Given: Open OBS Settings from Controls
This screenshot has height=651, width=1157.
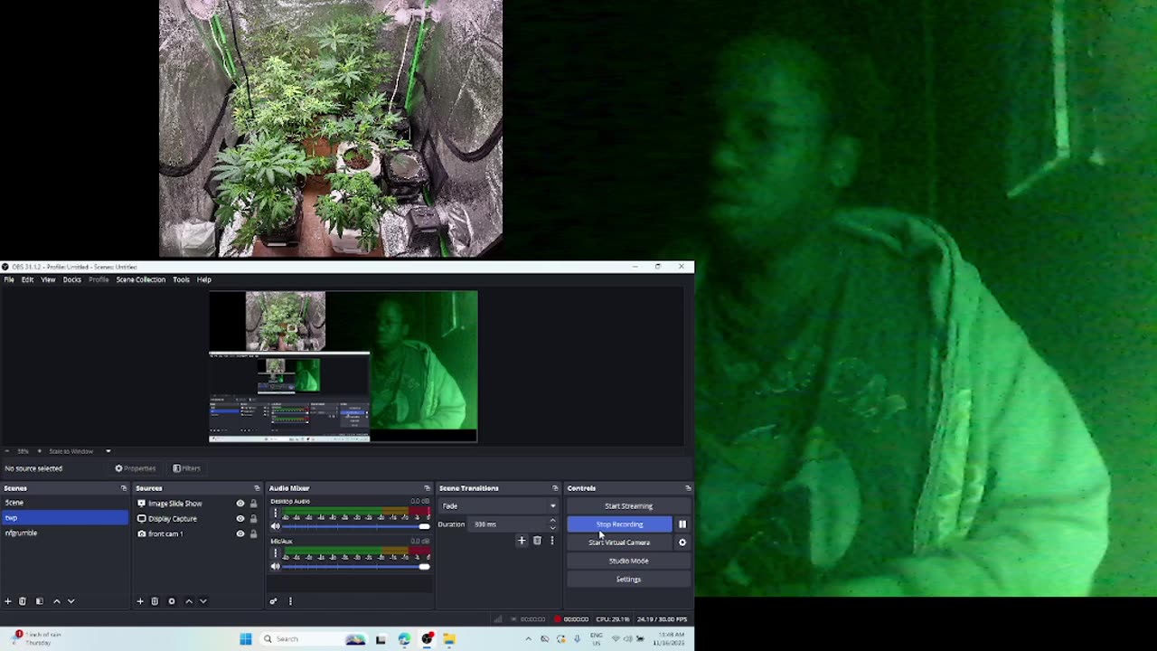Looking at the screenshot, I should [x=628, y=579].
